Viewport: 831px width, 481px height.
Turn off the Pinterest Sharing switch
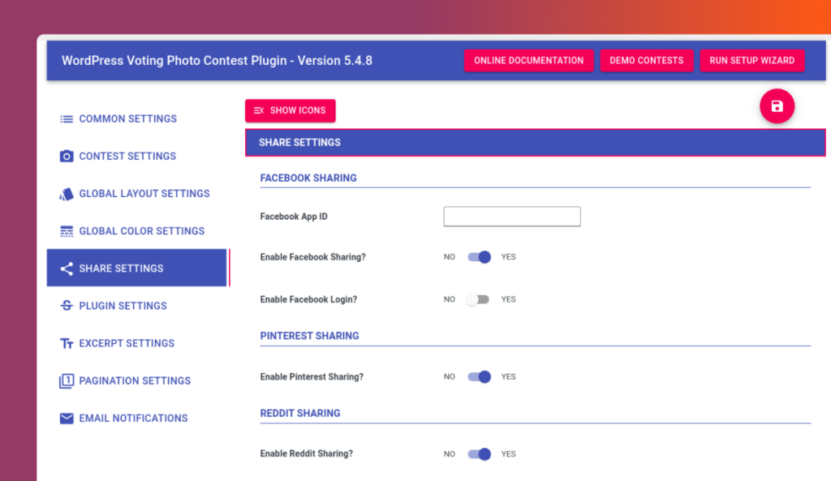point(480,377)
